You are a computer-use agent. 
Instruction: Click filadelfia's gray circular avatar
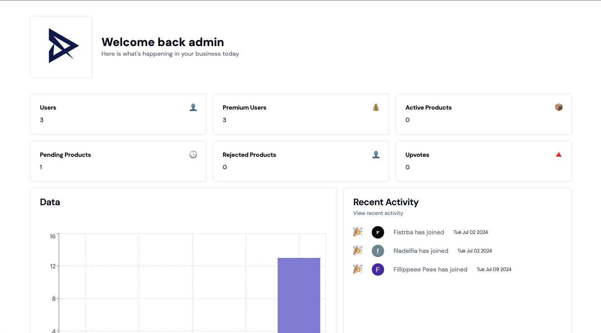pos(378,251)
